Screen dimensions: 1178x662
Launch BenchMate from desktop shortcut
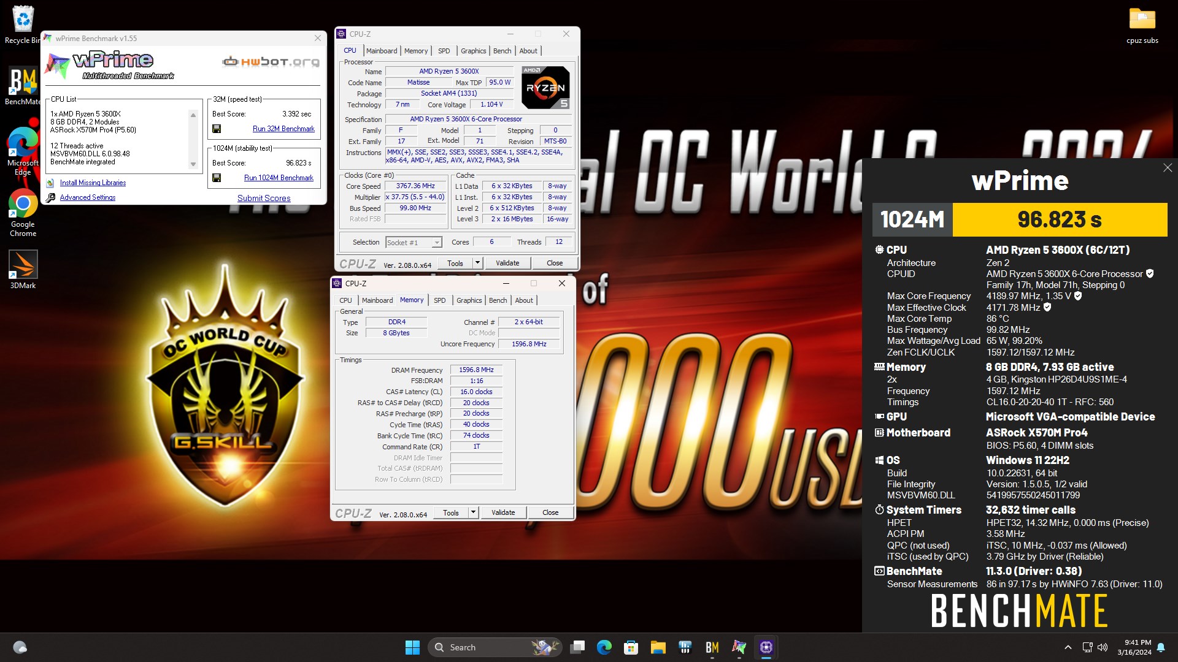[x=23, y=86]
